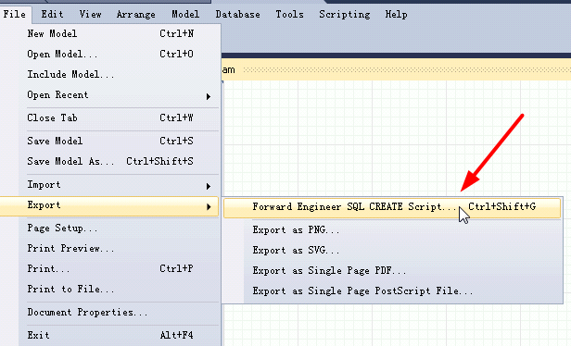Expand the Import submenu arrow
The width and height of the screenshot is (571, 346).
tap(209, 187)
